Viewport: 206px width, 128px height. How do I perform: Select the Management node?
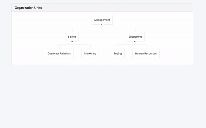[x=102, y=20]
